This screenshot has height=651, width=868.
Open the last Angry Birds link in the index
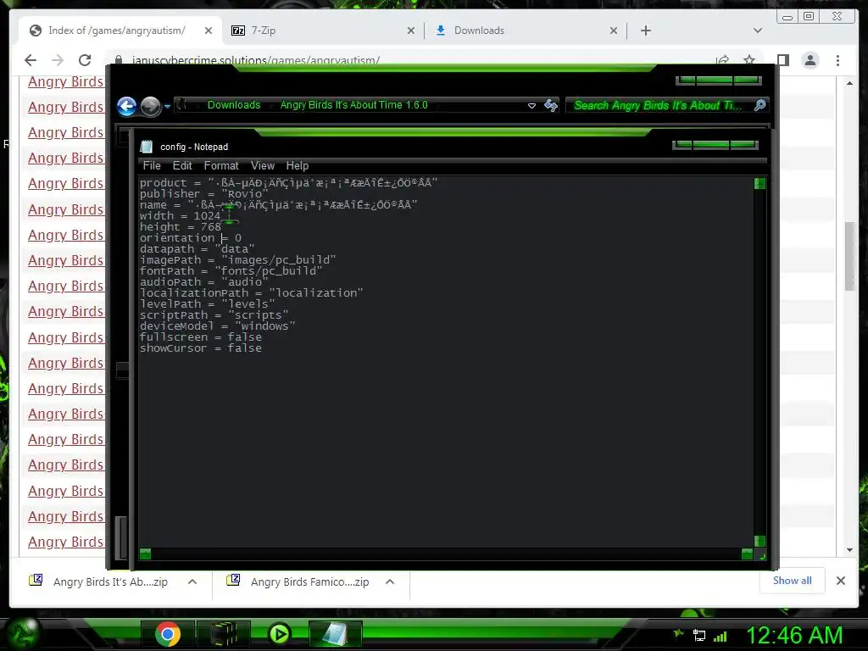tap(66, 542)
